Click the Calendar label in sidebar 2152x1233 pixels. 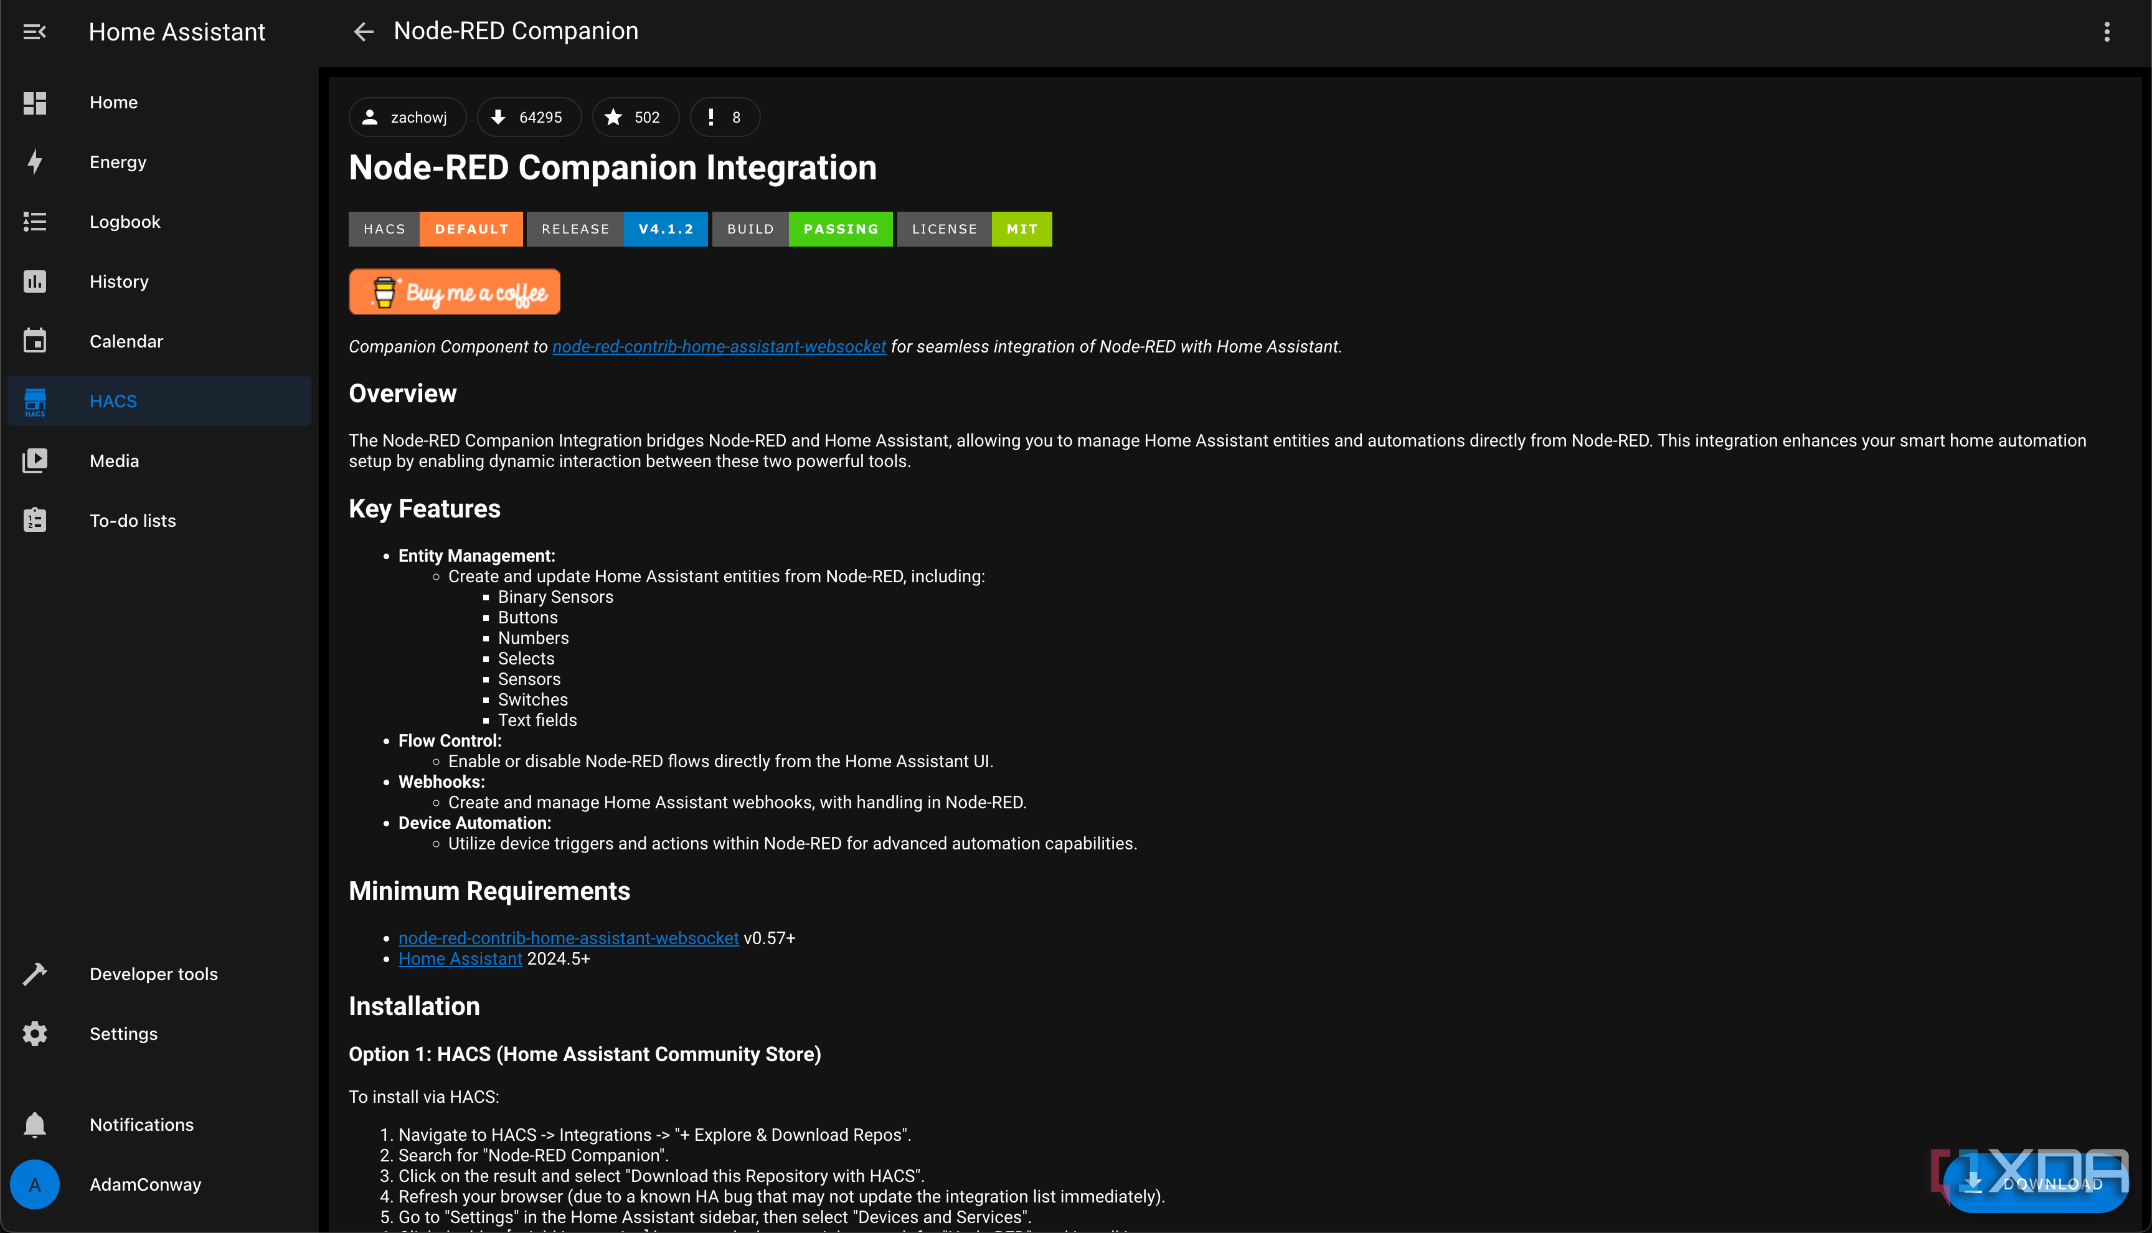tap(126, 341)
